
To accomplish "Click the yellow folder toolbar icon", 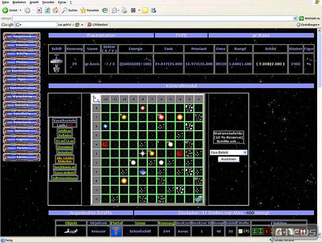I will [145, 10].
